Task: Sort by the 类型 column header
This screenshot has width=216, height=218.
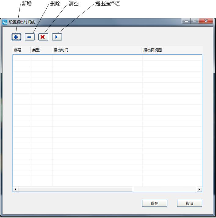Action: click(41, 50)
